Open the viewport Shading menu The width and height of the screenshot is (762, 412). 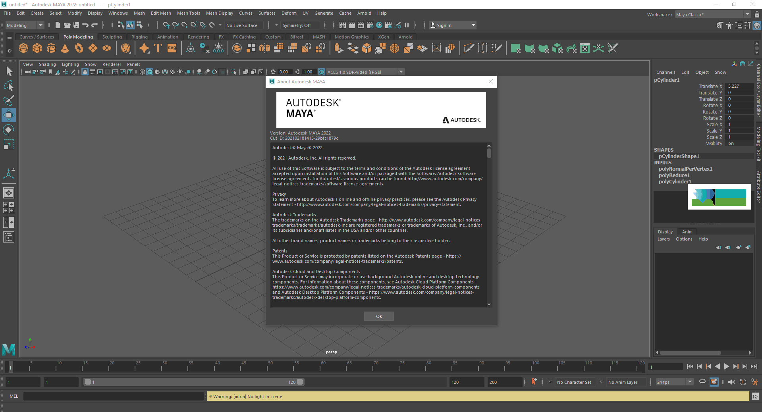pyautogui.click(x=47, y=64)
